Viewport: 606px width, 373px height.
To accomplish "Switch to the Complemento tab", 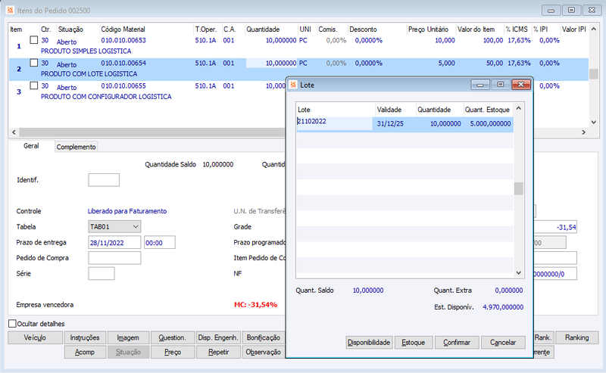I will [77, 147].
